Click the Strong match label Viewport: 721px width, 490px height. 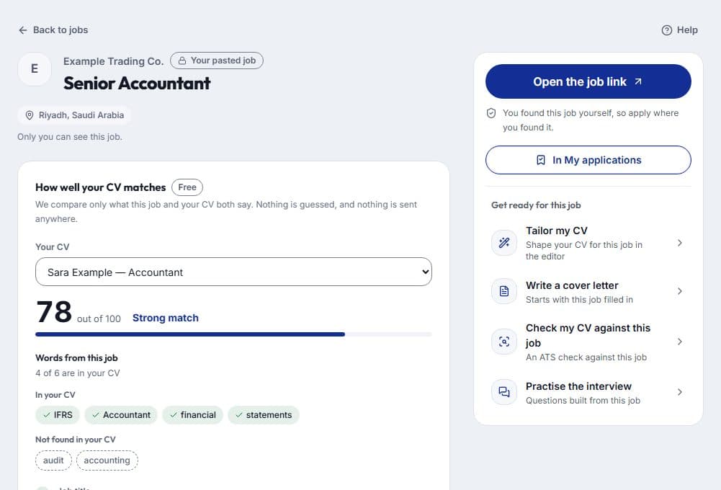166,318
